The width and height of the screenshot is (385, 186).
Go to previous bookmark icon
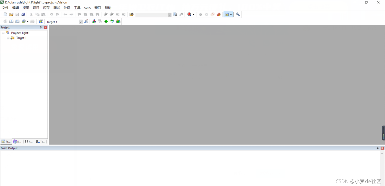[85, 15]
